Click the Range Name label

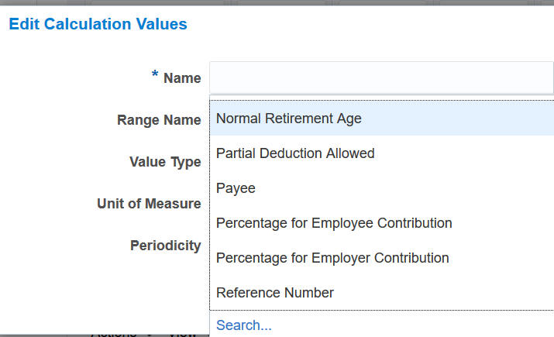coord(159,120)
